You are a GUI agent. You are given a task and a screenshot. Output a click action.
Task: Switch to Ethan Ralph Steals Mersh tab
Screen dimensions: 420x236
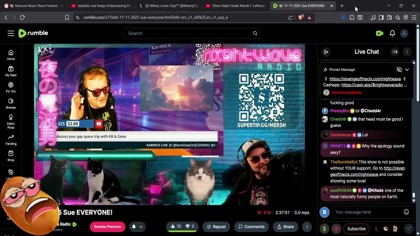pos(236,6)
